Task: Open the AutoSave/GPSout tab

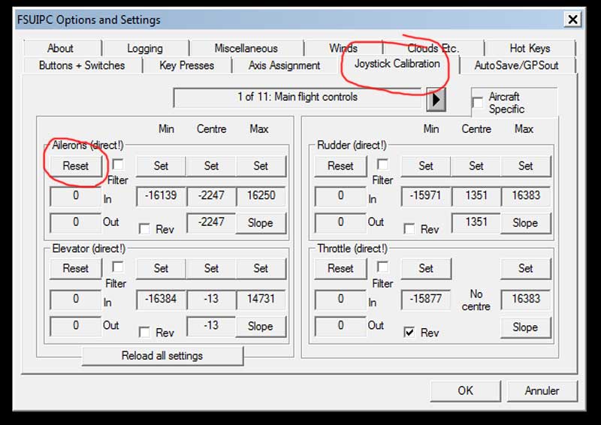Action: click(x=516, y=65)
